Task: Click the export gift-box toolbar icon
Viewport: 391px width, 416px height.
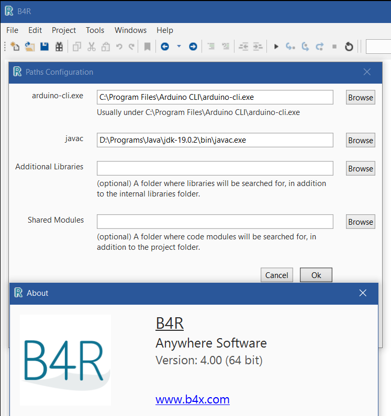Action: (59, 47)
